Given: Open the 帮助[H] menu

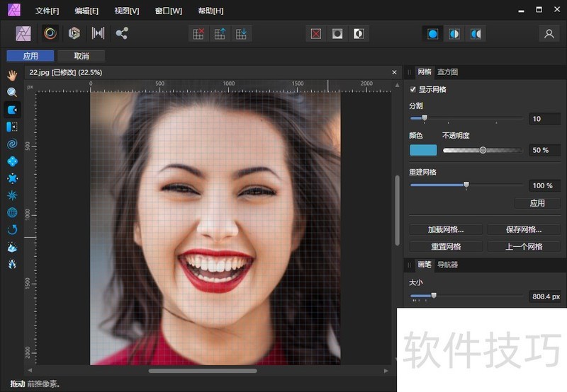Looking at the screenshot, I should tap(210, 11).
